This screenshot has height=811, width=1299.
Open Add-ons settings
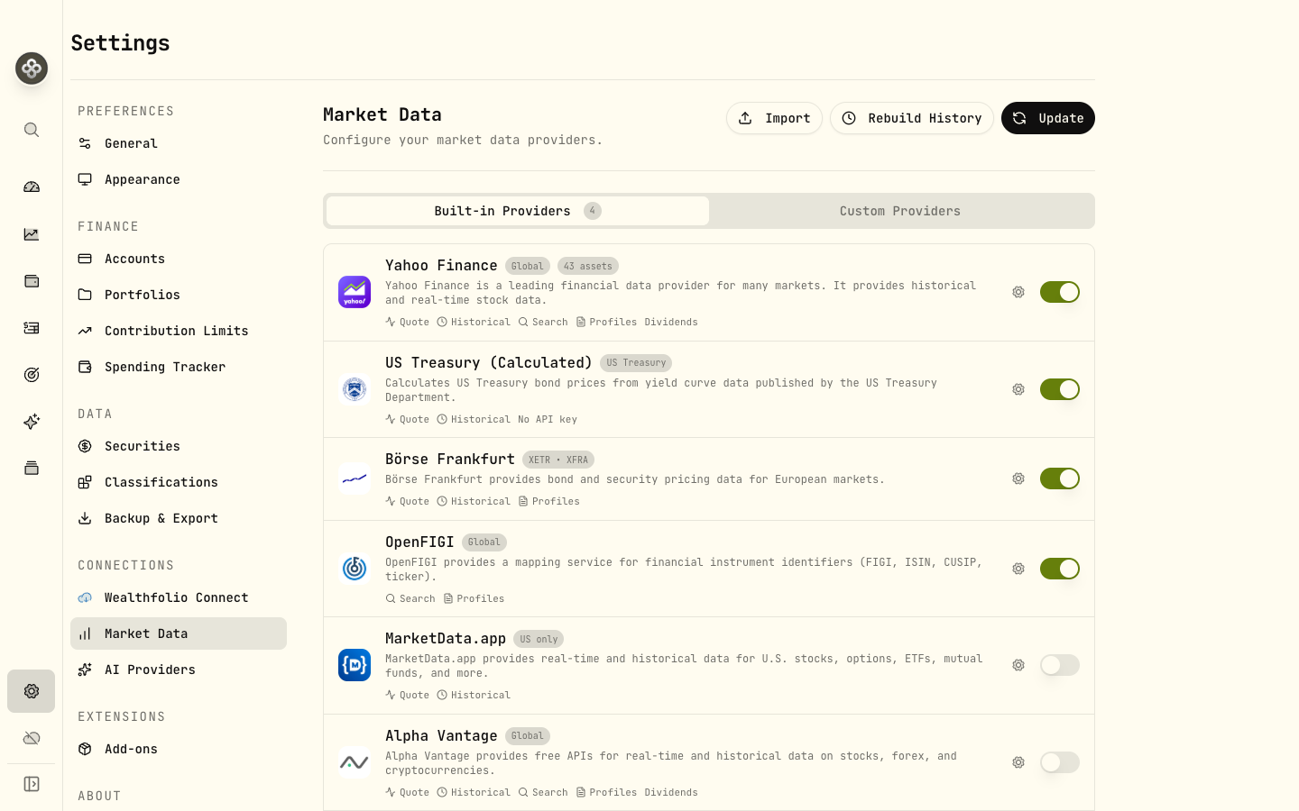[x=179, y=749]
